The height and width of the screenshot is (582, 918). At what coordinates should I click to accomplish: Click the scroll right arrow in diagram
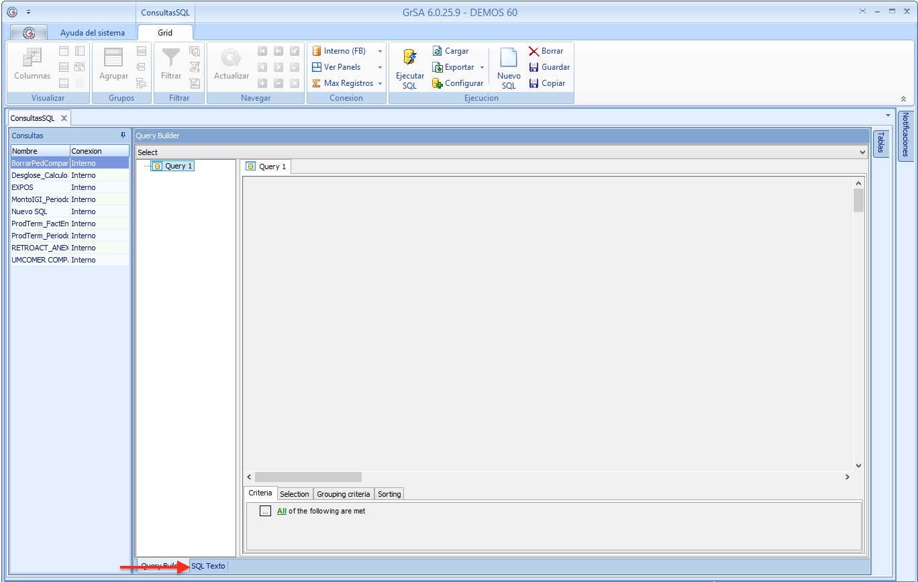[848, 477]
